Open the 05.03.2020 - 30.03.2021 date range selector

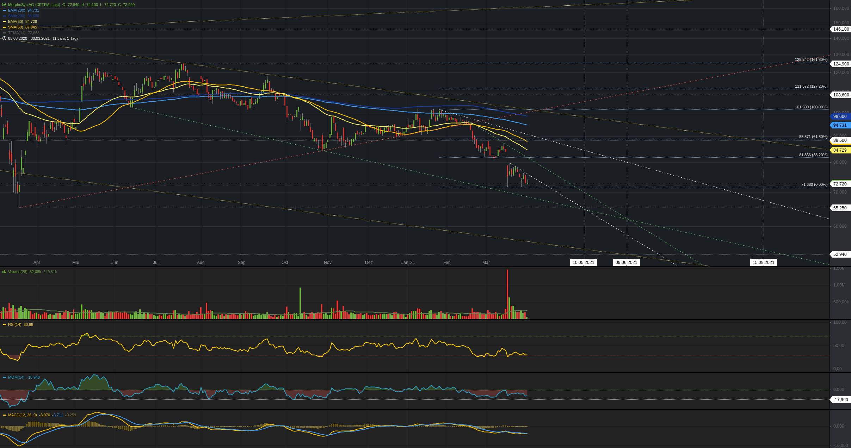point(29,38)
